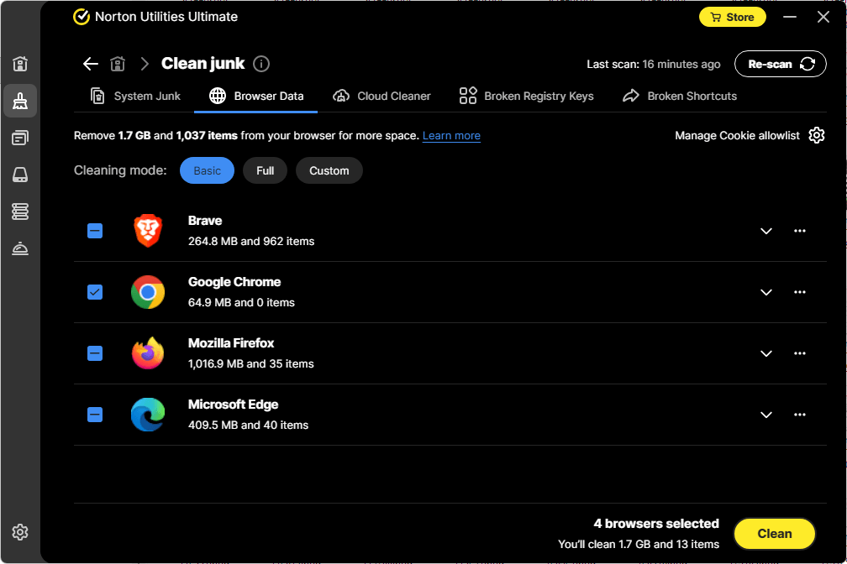Open the Dashboard home panel
This screenshot has height=564, width=847.
click(x=19, y=63)
